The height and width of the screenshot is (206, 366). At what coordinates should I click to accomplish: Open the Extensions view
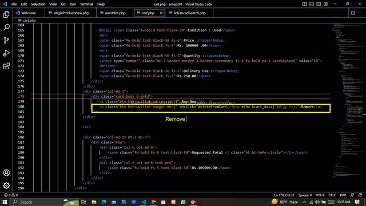tap(6, 66)
